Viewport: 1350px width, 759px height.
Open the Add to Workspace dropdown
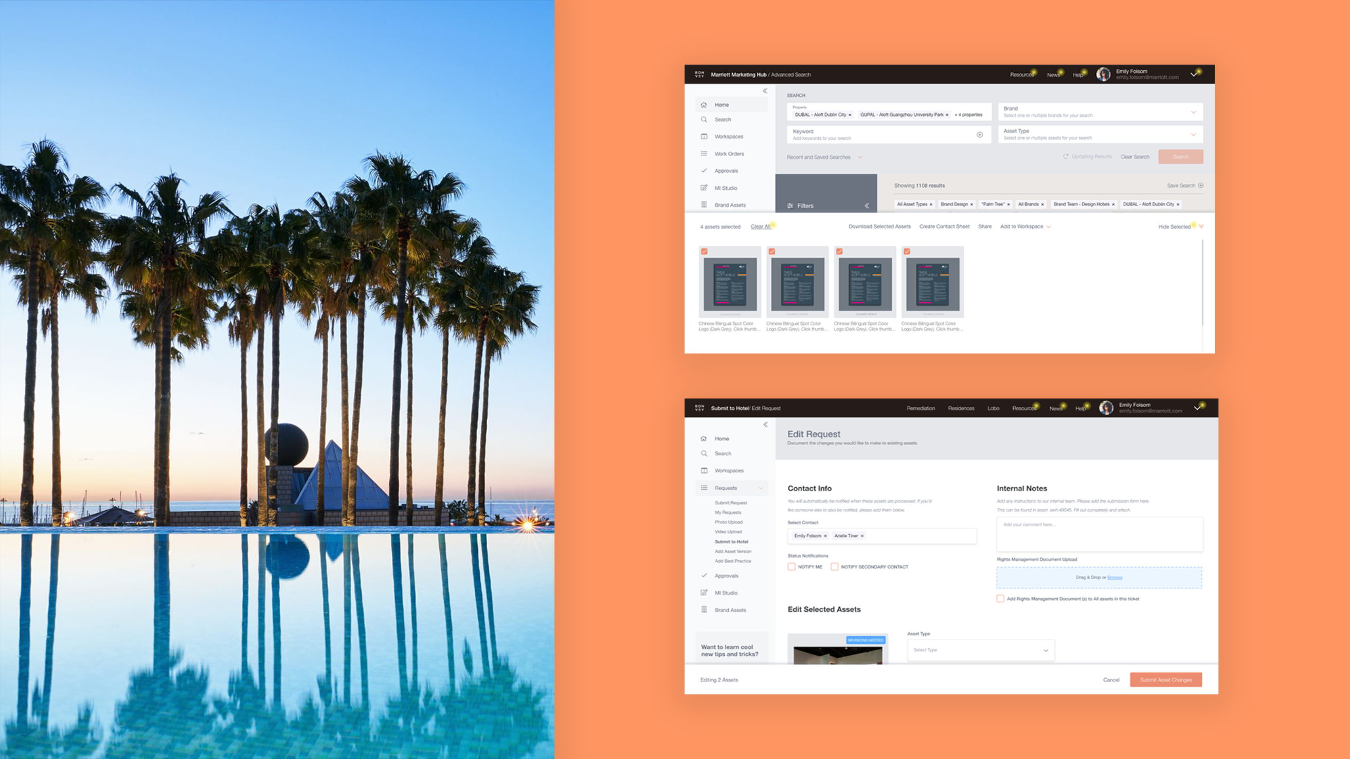pos(1025,227)
